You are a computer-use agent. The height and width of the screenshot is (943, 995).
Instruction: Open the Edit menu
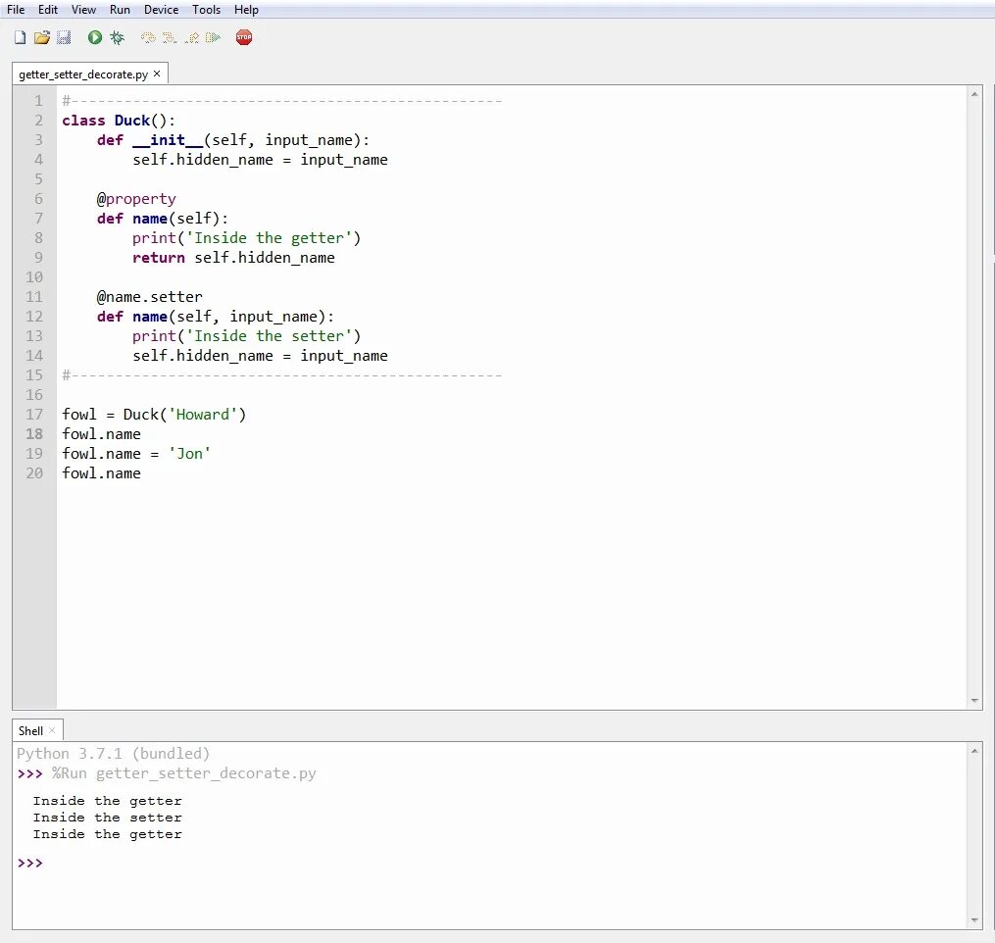[48, 10]
